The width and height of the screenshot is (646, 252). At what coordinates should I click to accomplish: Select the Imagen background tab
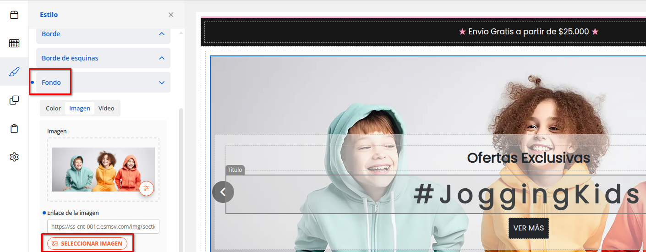pyautogui.click(x=80, y=108)
